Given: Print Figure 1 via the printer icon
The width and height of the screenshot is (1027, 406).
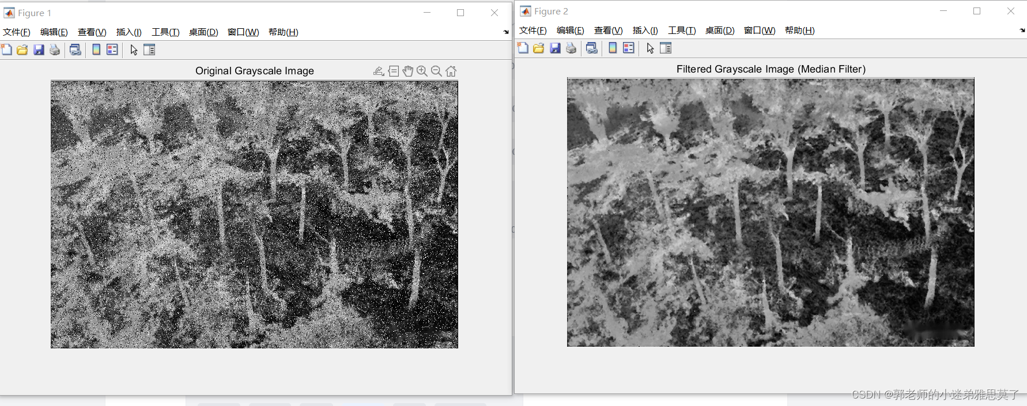Looking at the screenshot, I should coord(55,50).
